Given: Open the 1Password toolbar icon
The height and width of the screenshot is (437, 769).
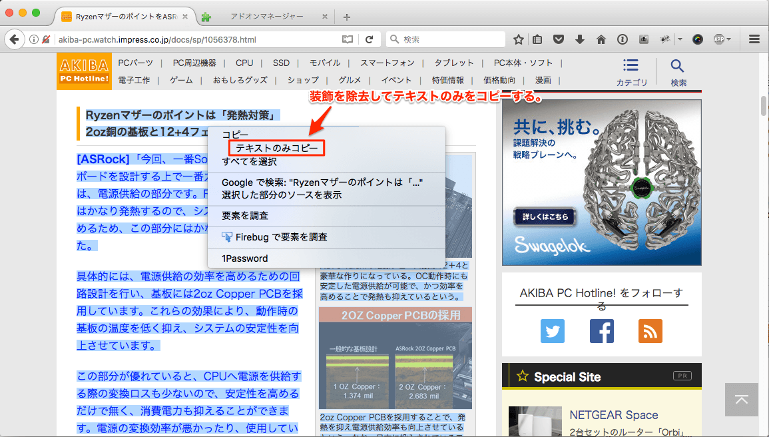Looking at the screenshot, I should [623, 39].
